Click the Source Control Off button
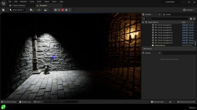This screenshot has height=110, width=197. click(x=186, y=102)
